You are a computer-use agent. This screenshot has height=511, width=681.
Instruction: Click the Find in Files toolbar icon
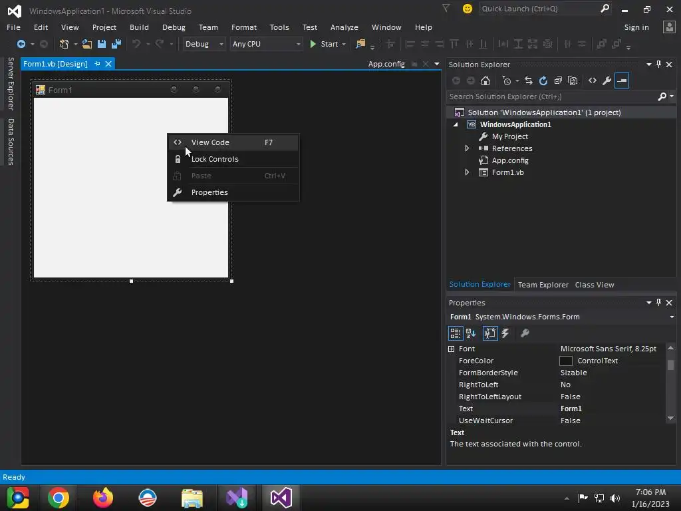tap(360, 44)
